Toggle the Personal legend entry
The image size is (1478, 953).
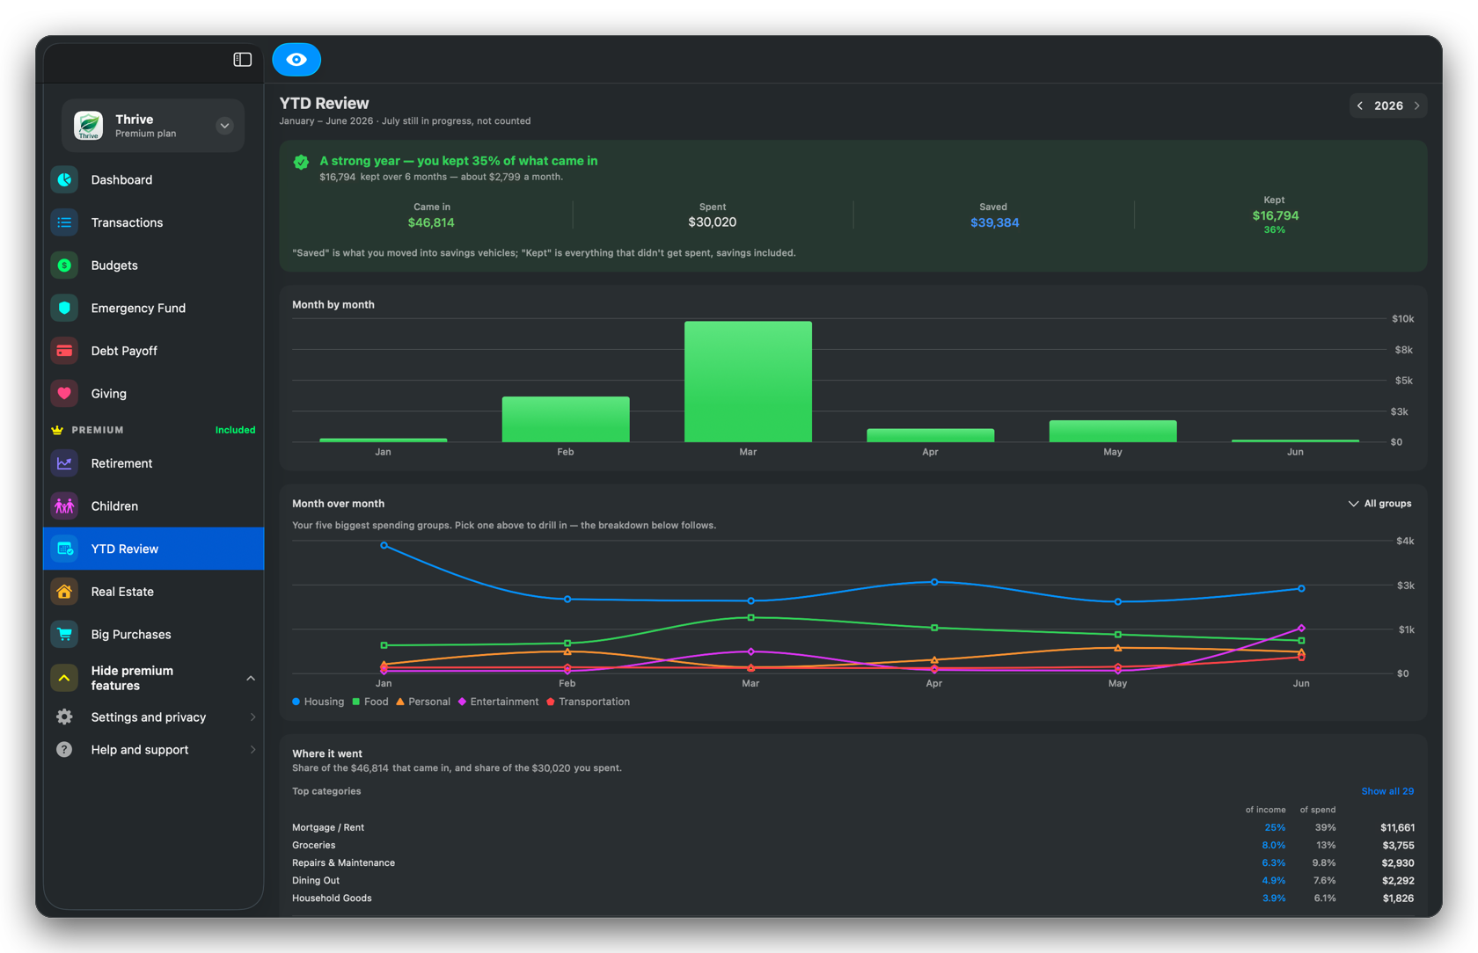pyautogui.click(x=423, y=702)
